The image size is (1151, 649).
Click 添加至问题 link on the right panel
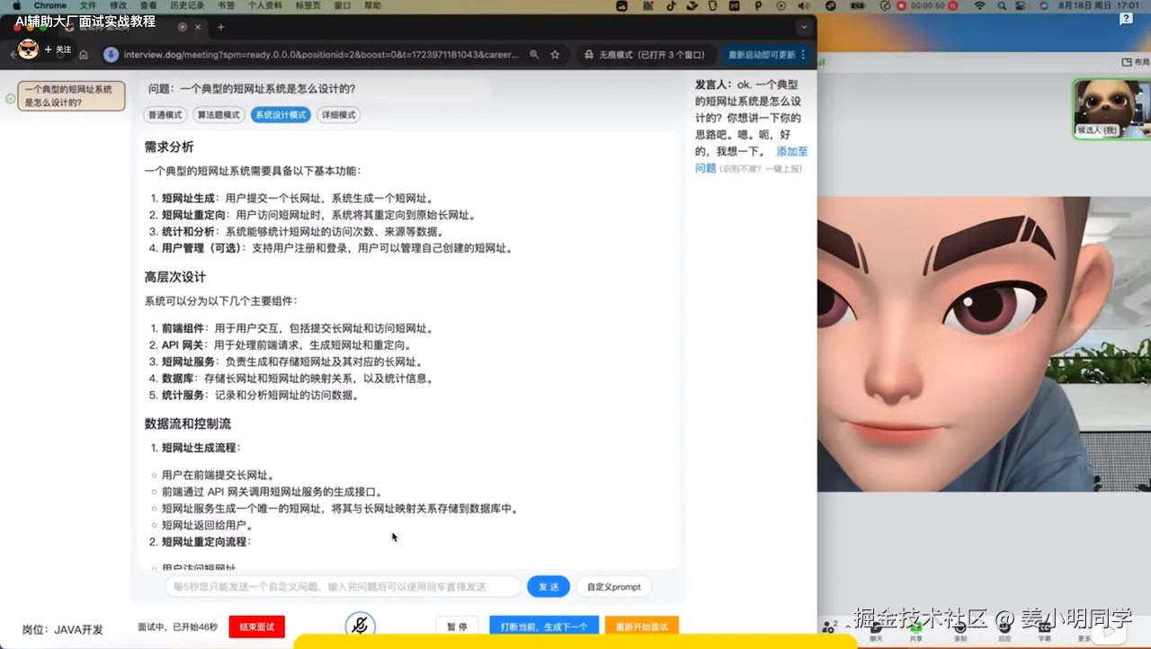[790, 151]
